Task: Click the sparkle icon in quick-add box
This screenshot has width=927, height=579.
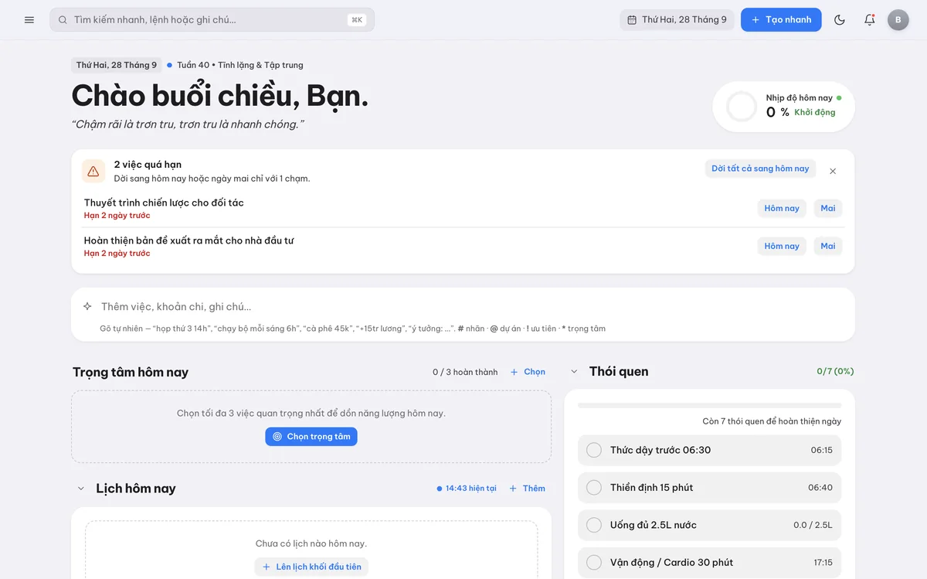Action: coord(87,307)
